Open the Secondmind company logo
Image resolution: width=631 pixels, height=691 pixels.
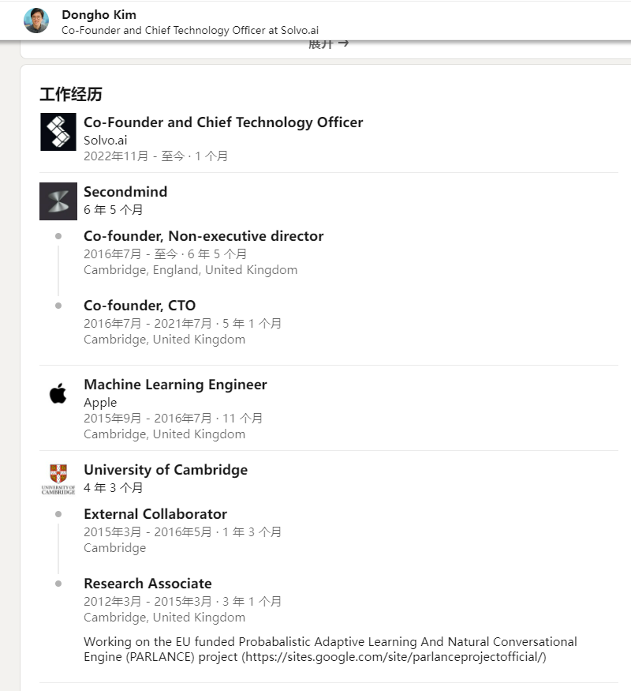pyautogui.click(x=58, y=201)
